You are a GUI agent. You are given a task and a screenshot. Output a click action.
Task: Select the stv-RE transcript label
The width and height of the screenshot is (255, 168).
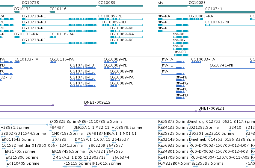coord(164,22)
